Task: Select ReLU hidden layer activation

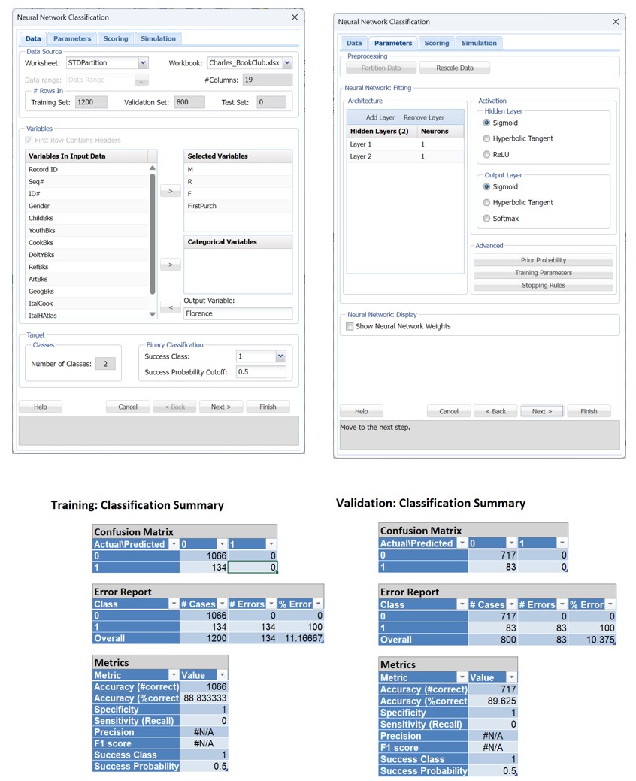Action: 486,155
